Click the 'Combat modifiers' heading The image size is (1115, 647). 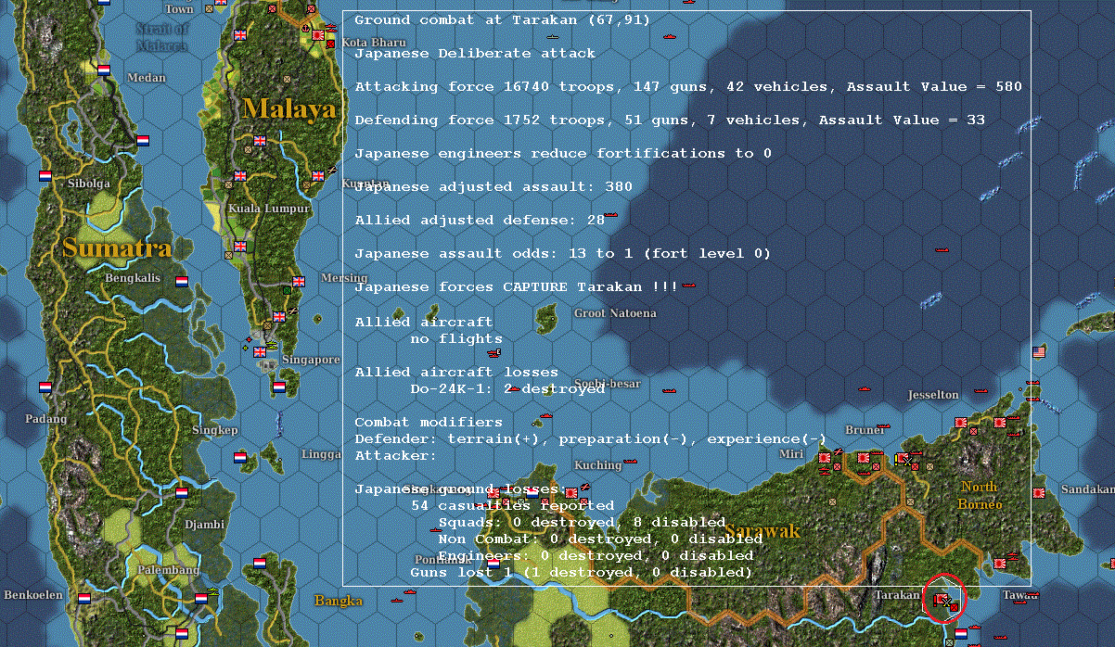pos(429,422)
